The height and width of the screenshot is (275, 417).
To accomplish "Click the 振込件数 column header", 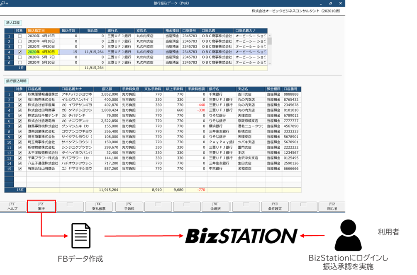I will tap(69, 31).
